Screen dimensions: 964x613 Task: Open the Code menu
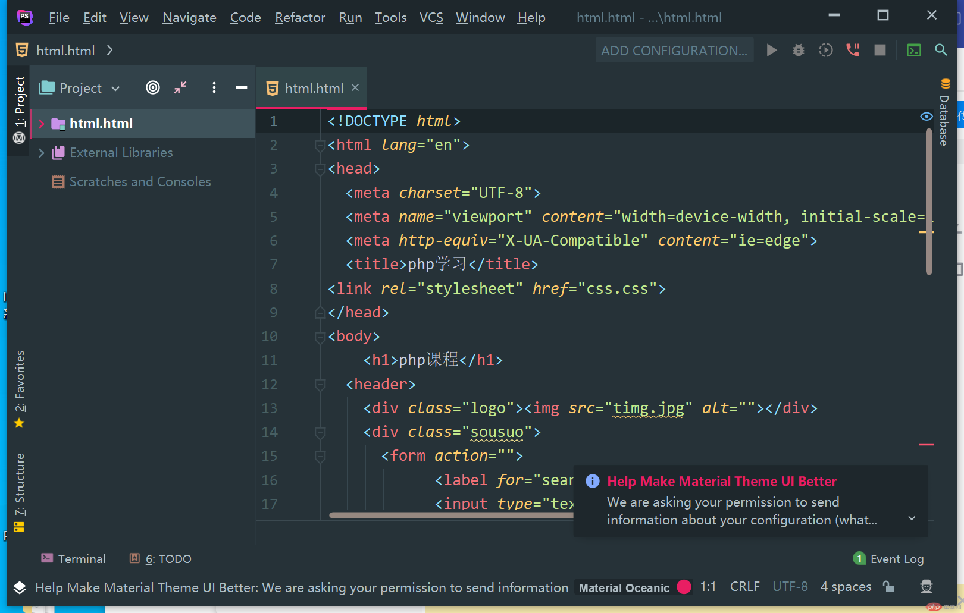click(245, 18)
